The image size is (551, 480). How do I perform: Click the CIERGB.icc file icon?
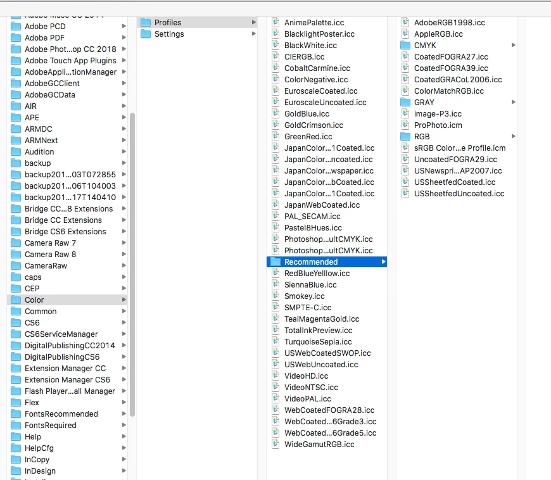click(276, 56)
